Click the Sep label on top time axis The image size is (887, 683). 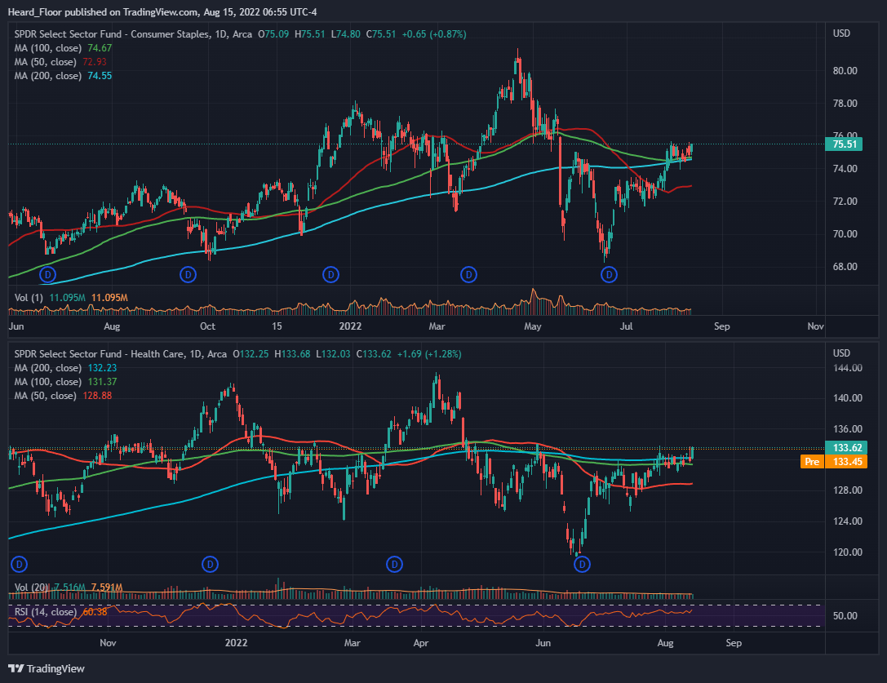(x=722, y=326)
